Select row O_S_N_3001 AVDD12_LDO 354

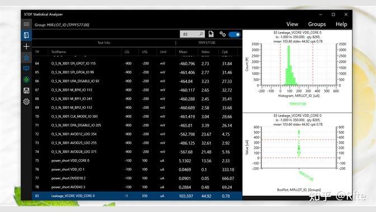point(137,134)
